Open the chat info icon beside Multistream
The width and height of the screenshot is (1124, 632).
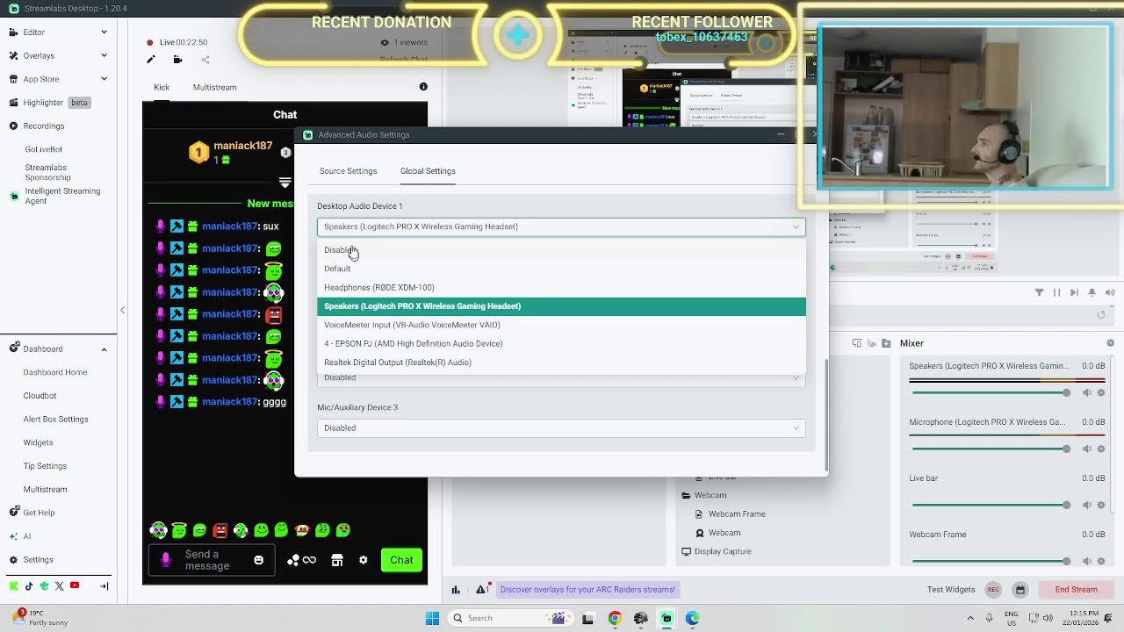tap(423, 87)
